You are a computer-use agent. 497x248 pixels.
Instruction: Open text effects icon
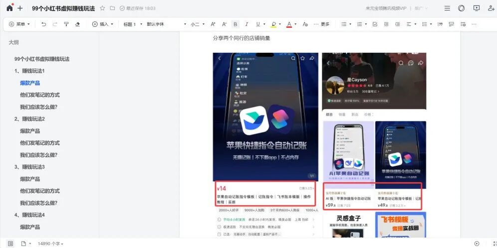305,24
